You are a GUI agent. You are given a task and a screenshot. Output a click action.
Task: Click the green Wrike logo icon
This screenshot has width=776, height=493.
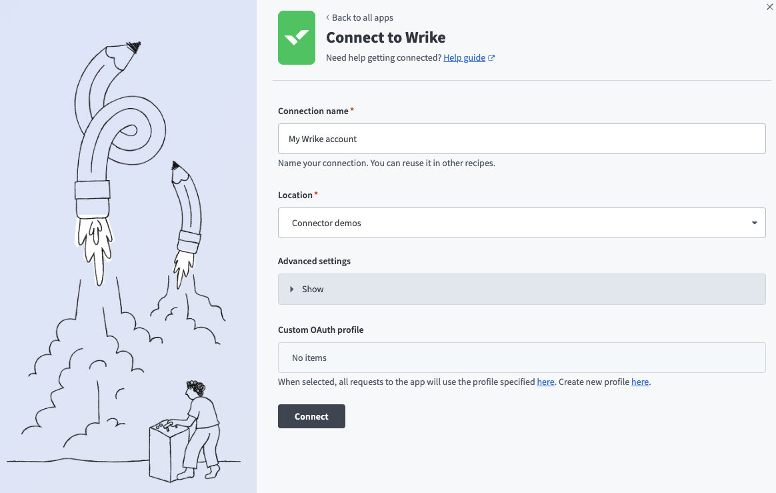[297, 37]
